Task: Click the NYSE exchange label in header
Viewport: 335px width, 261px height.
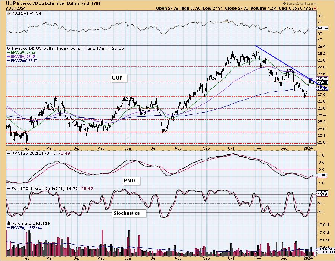Action: (96, 4)
